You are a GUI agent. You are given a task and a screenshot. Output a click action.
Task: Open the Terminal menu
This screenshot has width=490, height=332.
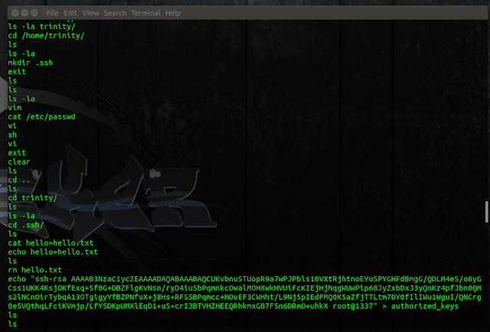coord(145,13)
